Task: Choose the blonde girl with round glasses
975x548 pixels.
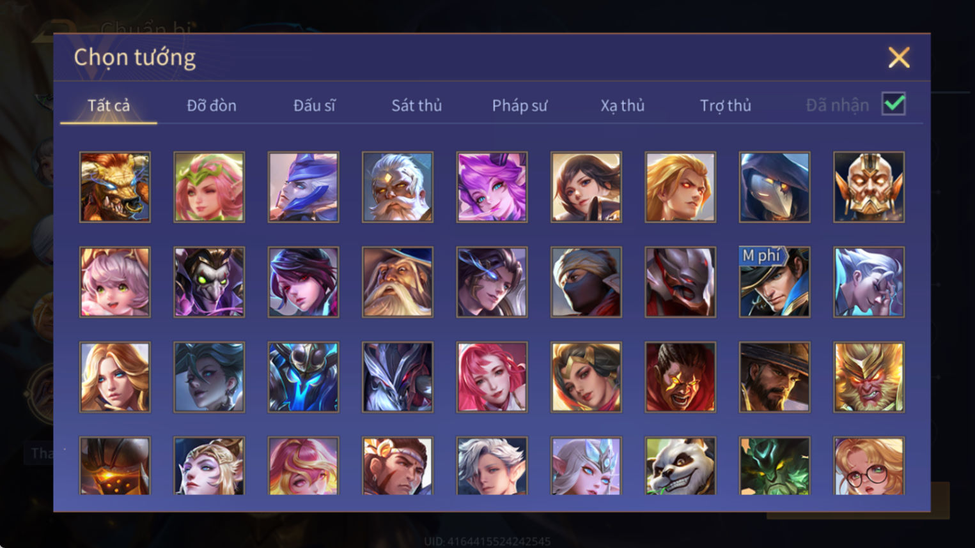Action: 869,466
